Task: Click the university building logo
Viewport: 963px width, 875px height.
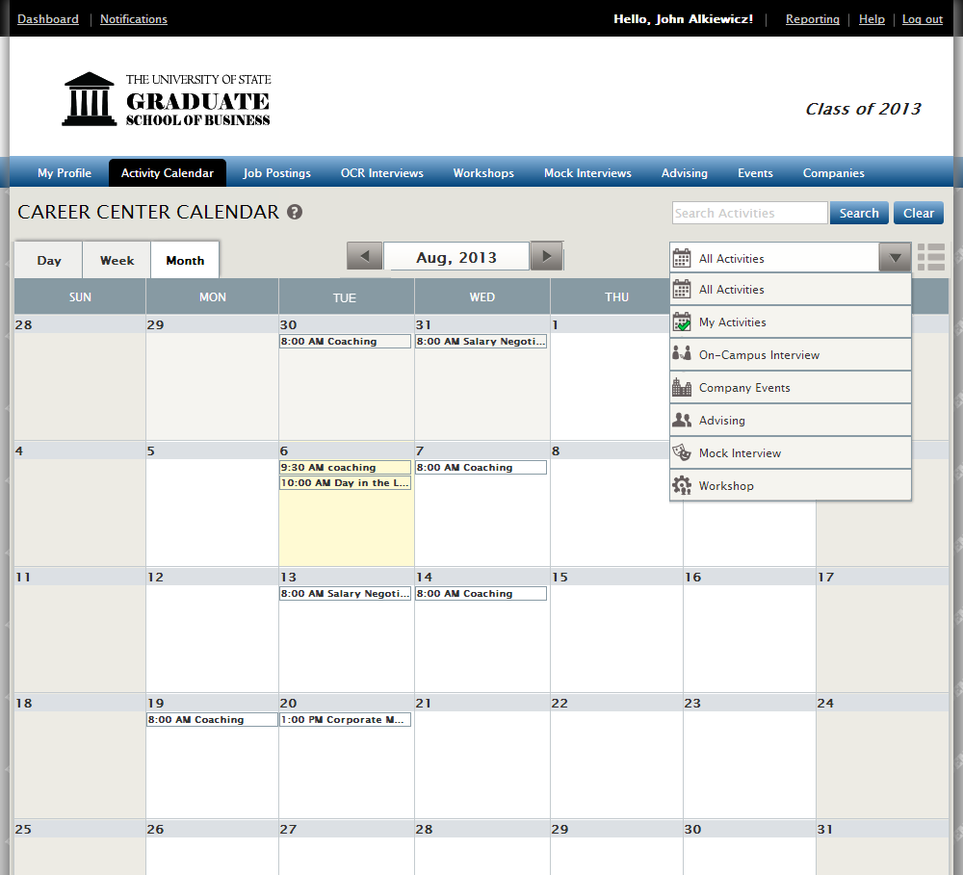Action: click(89, 99)
